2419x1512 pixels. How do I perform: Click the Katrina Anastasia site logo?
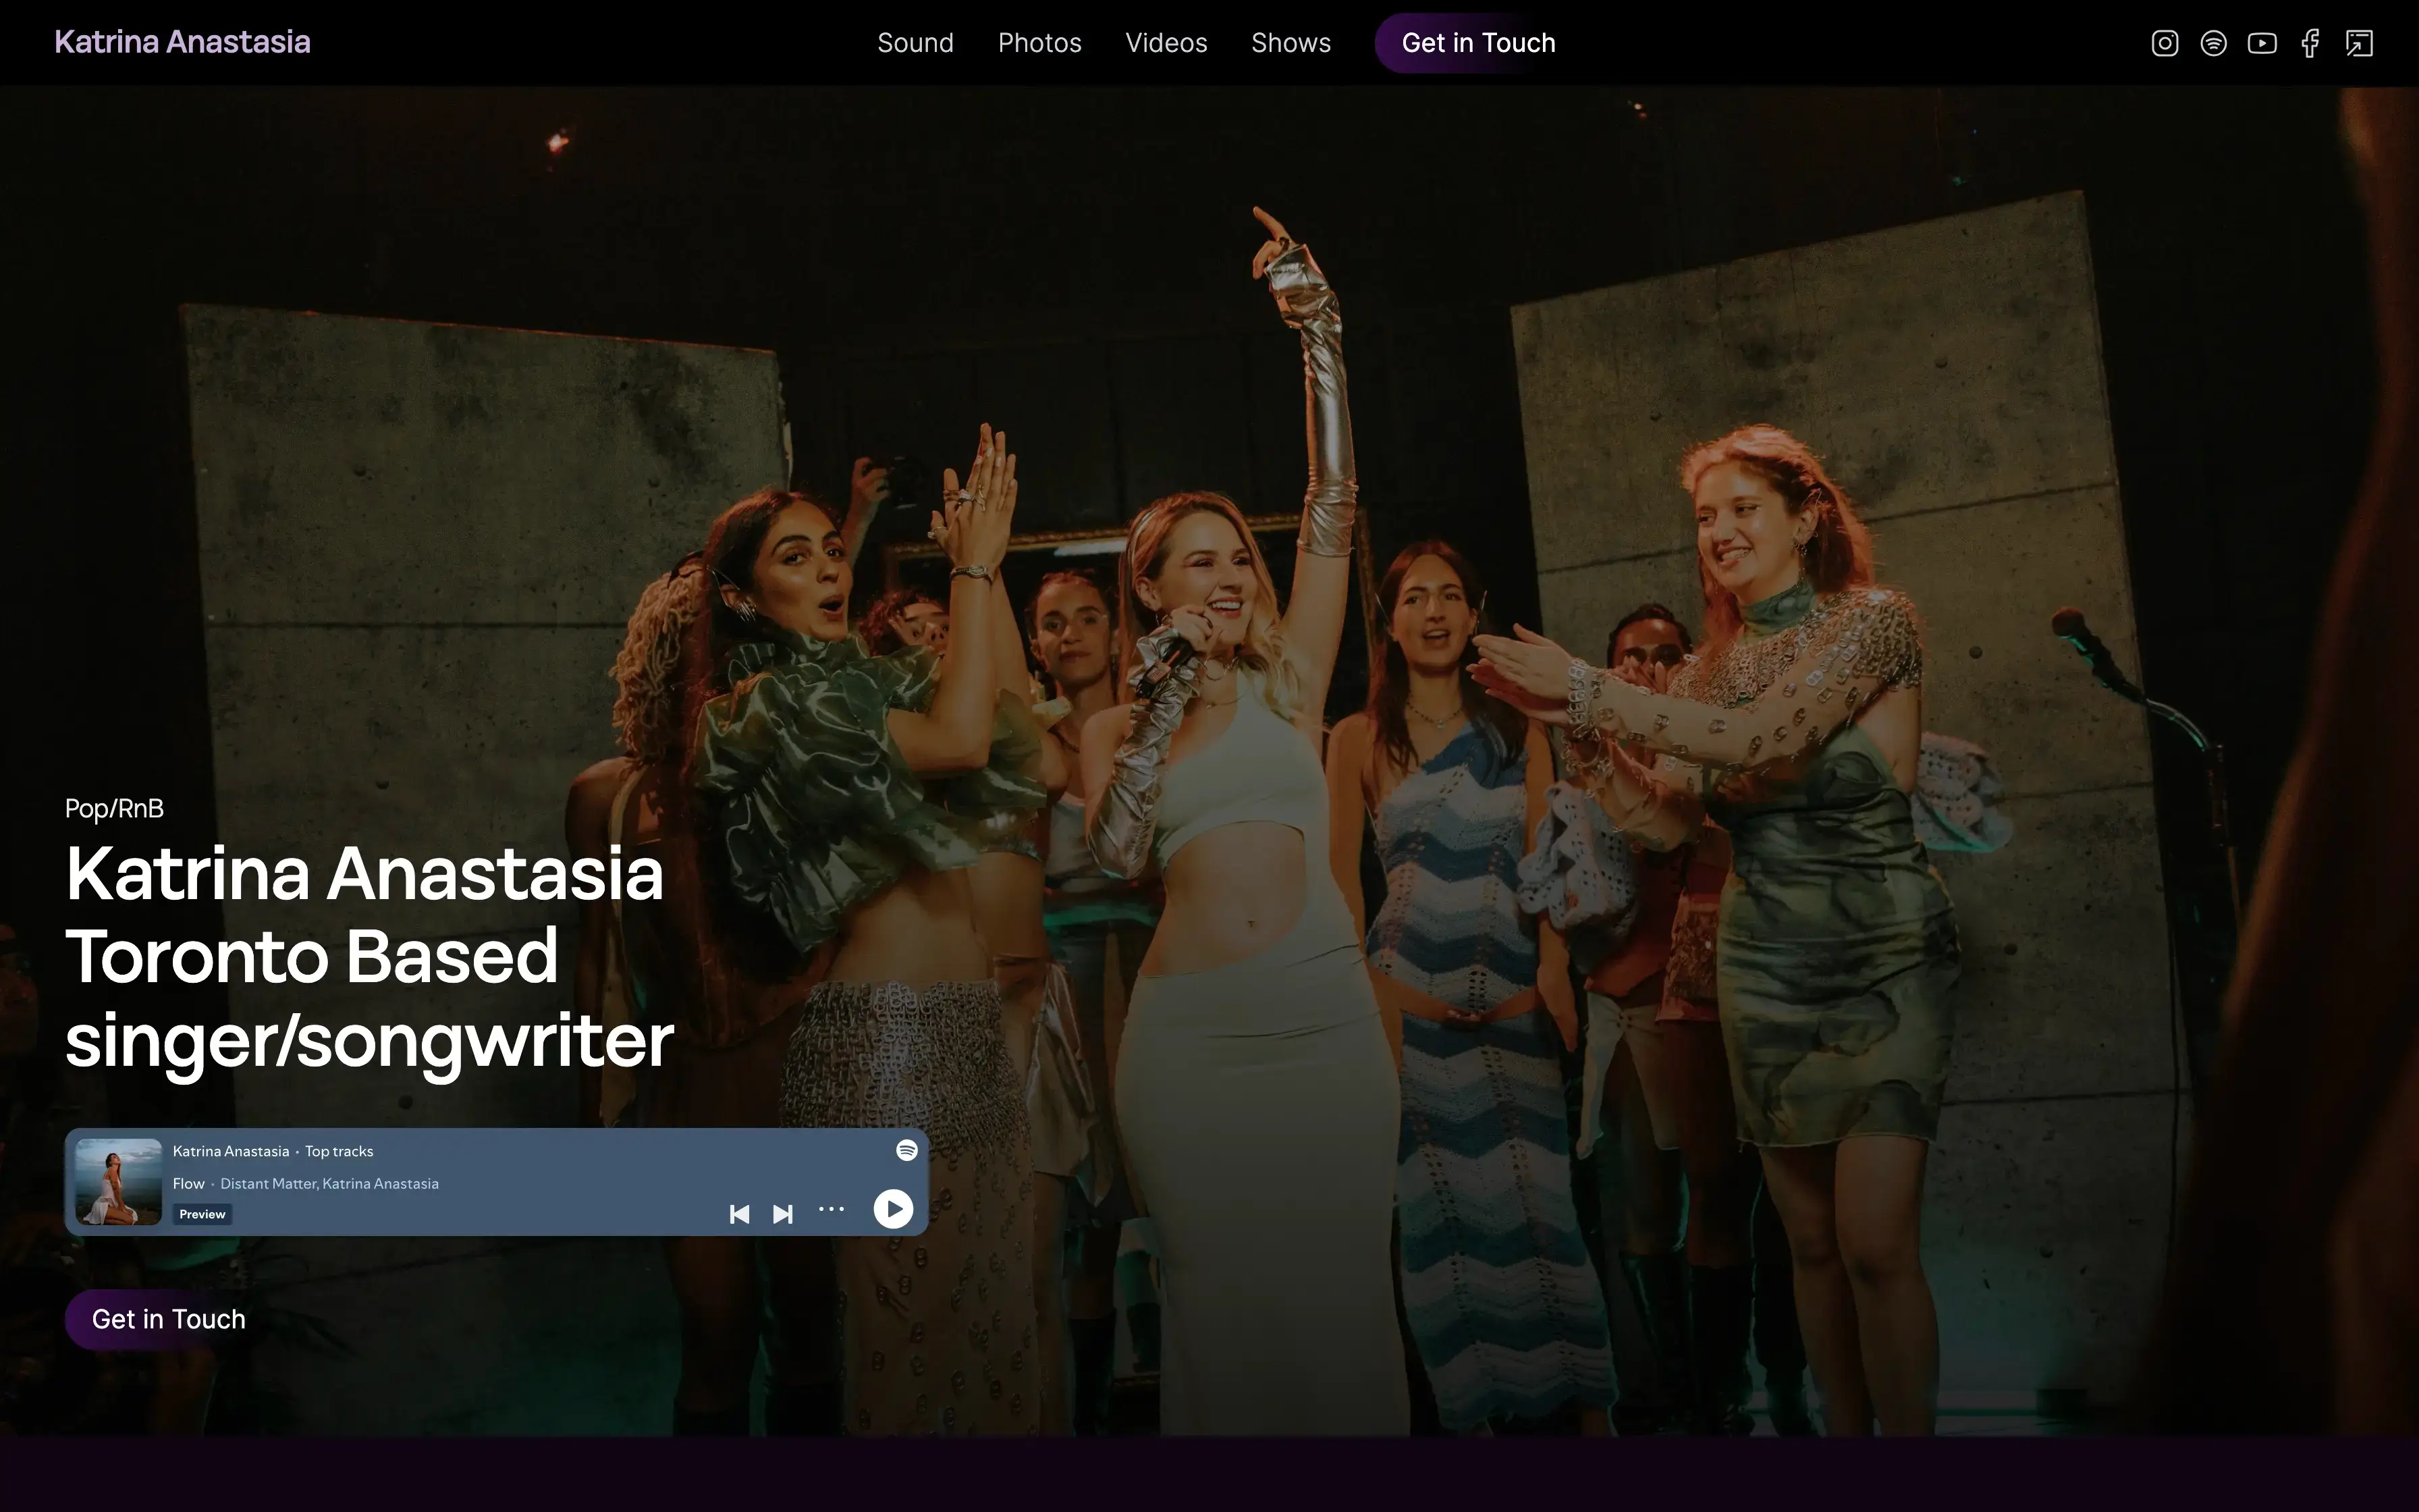coord(182,42)
